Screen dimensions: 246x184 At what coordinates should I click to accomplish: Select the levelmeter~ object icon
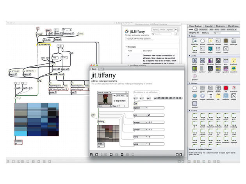tap(234, 61)
